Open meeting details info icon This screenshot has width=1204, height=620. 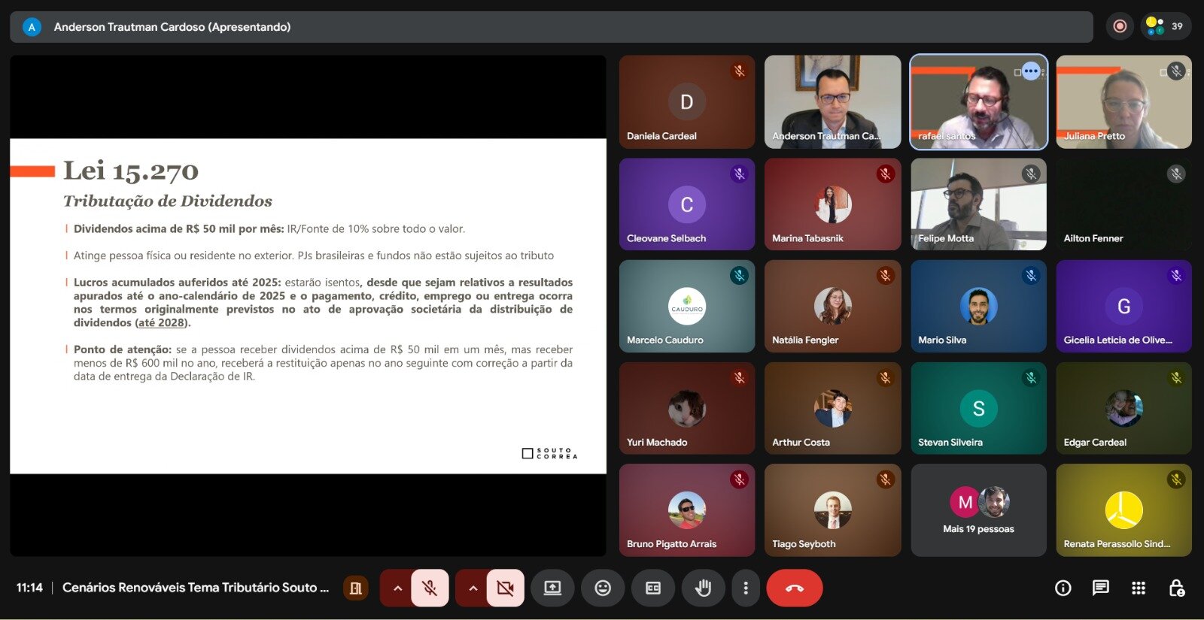click(1063, 588)
